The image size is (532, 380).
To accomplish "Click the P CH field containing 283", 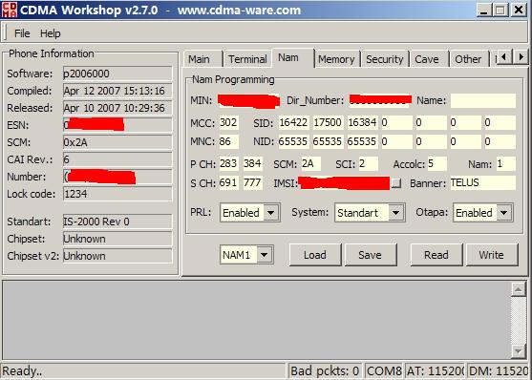I will click(228, 164).
